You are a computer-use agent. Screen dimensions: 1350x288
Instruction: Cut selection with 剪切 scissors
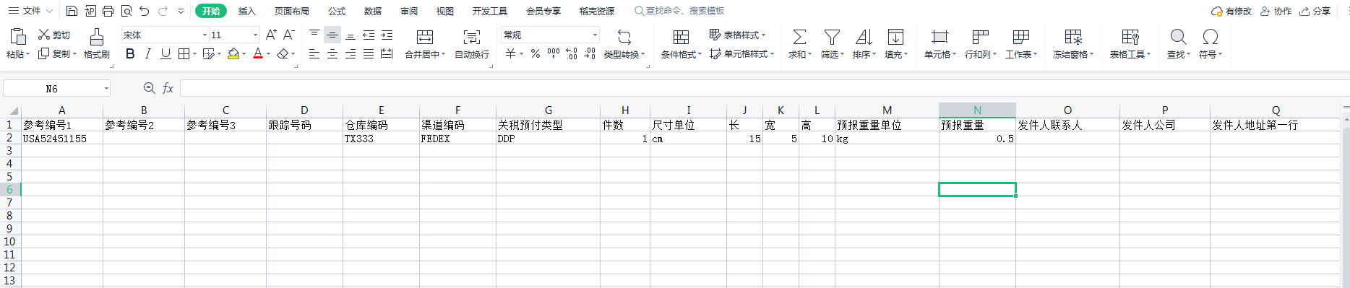click(x=54, y=35)
